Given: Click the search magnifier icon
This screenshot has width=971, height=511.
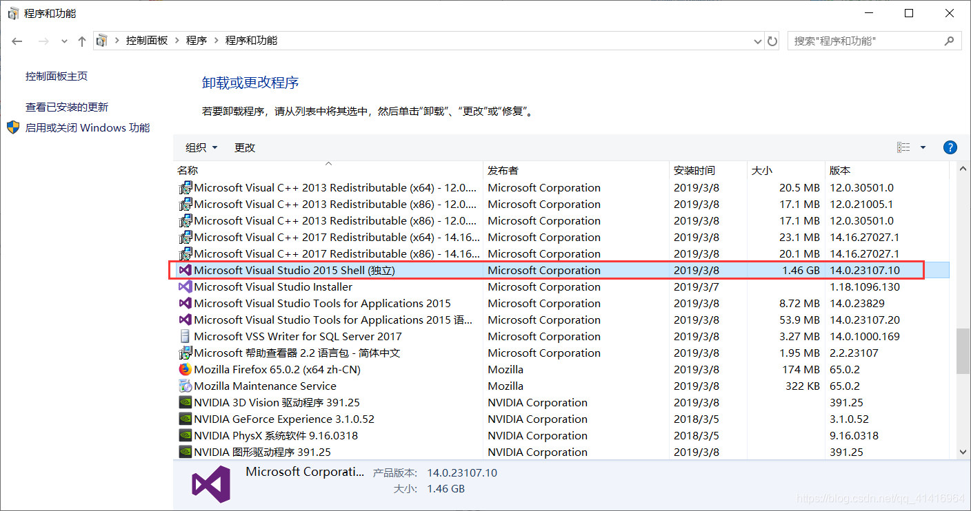Looking at the screenshot, I should pyautogui.click(x=950, y=41).
